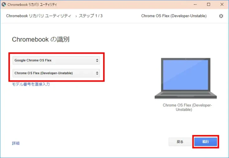
Task: Click the blue 続行 button
Action: tap(205, 142)
